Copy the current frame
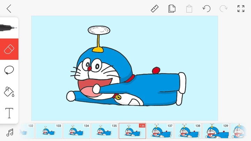 (172, 9)
